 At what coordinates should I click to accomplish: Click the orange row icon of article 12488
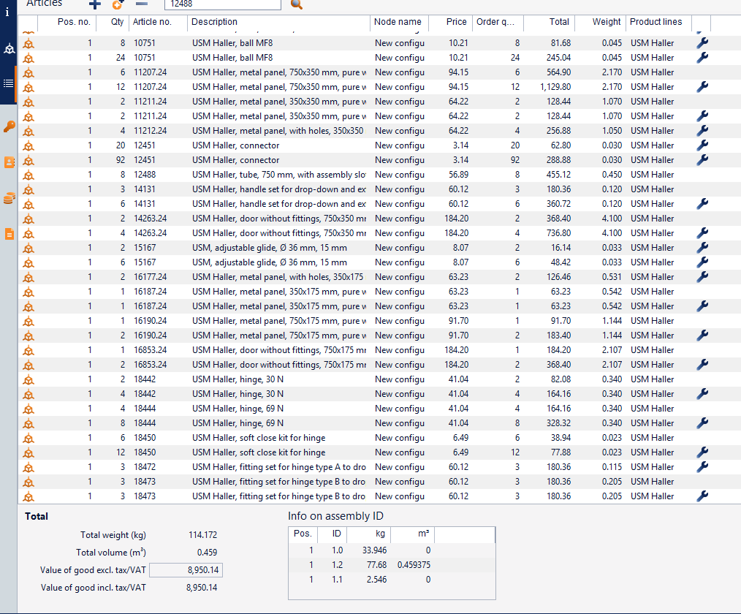(28, 175)
